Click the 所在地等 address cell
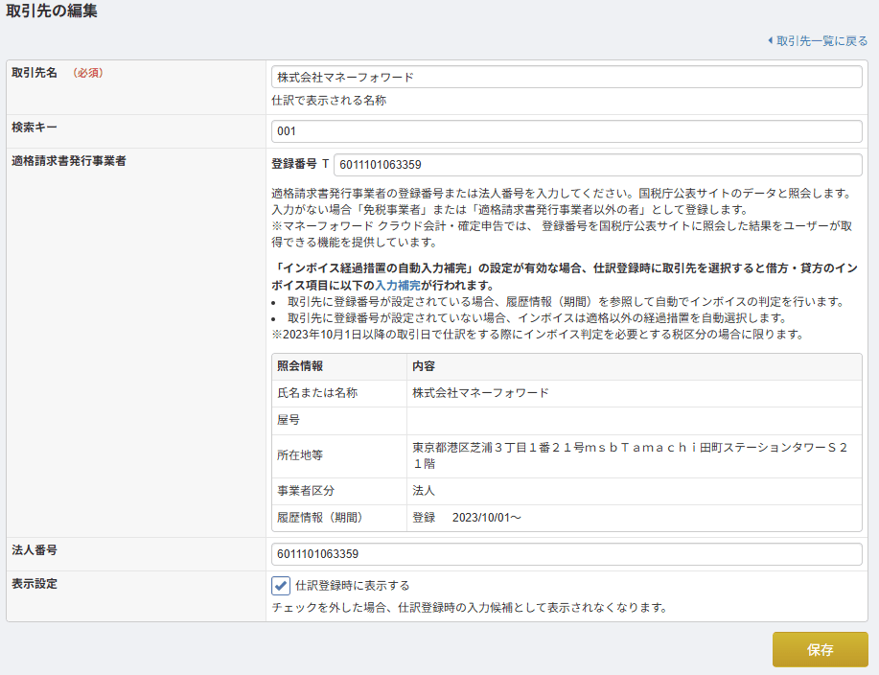The image size is (879, 675). (x=634, y=455)
